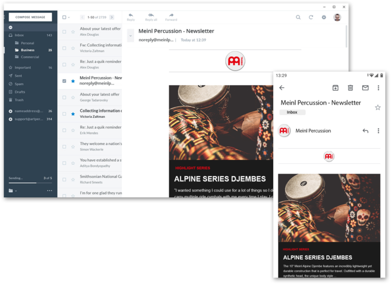Click the refresh mail icon
Image resolution: width=391 pixels, height=284 pixels.
311,17
